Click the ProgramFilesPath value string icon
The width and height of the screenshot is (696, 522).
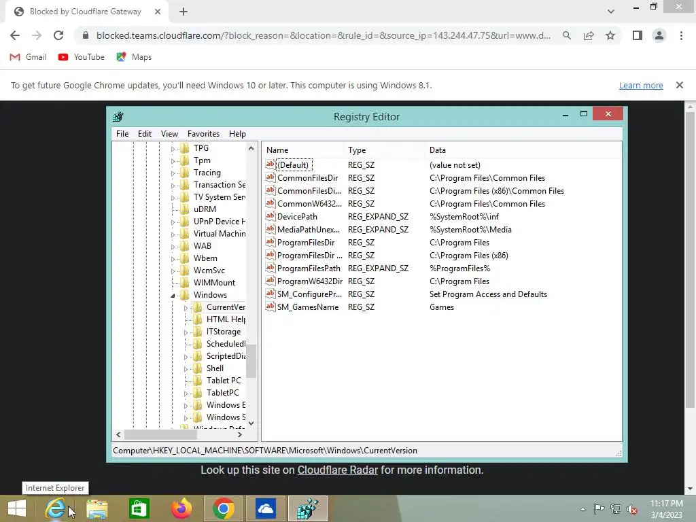pos(271,268)
